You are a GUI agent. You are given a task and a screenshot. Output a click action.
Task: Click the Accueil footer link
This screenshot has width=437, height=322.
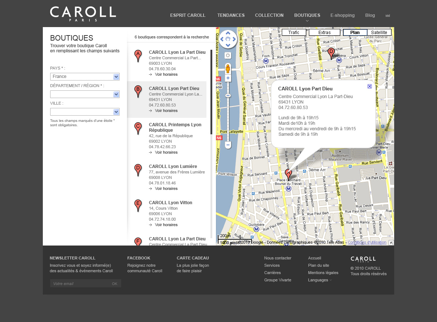pos(314,258)
